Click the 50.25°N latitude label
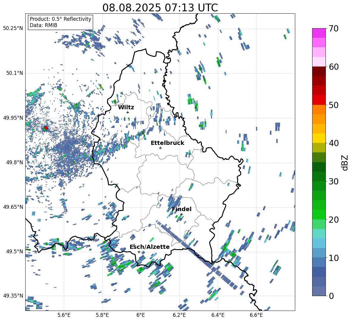 [13, 29]
